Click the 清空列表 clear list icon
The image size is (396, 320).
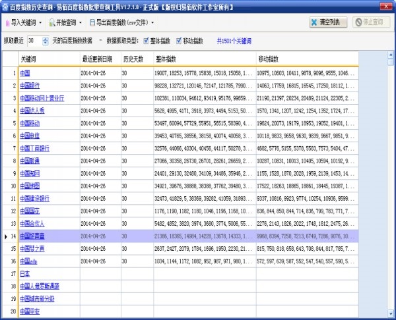[315, 22]
